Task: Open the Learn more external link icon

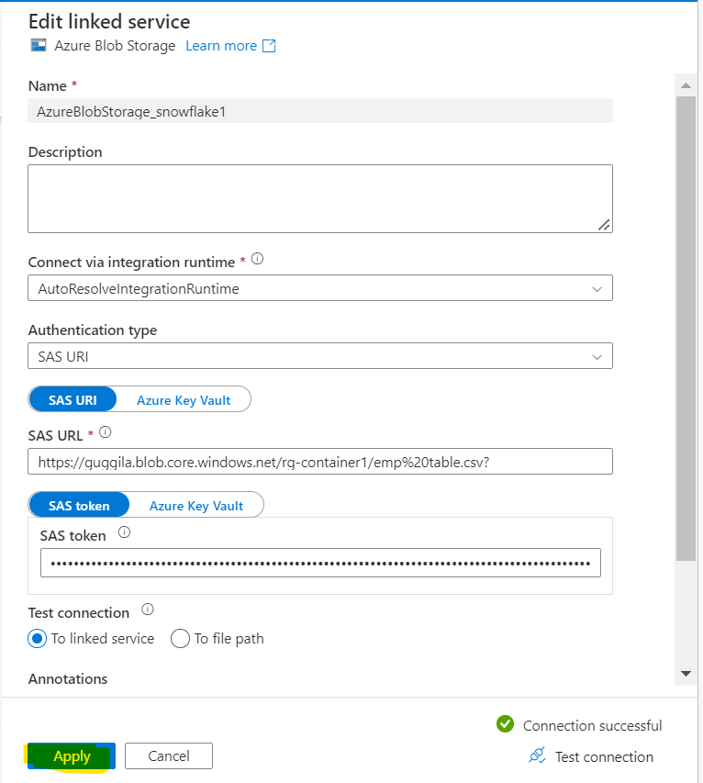Action: coord(269,46)
